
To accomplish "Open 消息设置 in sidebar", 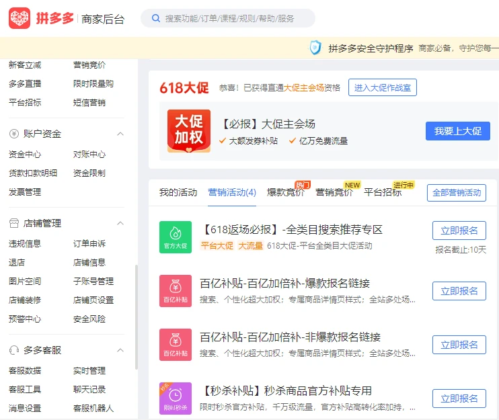I will click(25, 408).
